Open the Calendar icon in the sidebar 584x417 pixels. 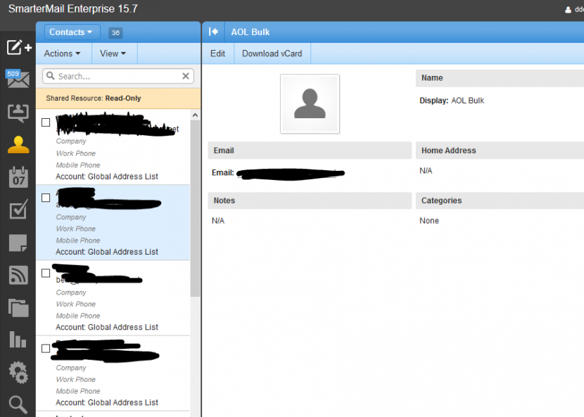(18, 177)
